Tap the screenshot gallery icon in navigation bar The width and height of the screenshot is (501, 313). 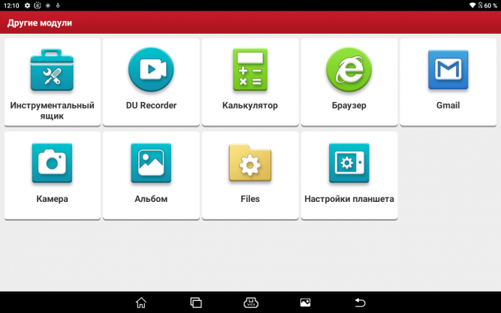[305, 302]
